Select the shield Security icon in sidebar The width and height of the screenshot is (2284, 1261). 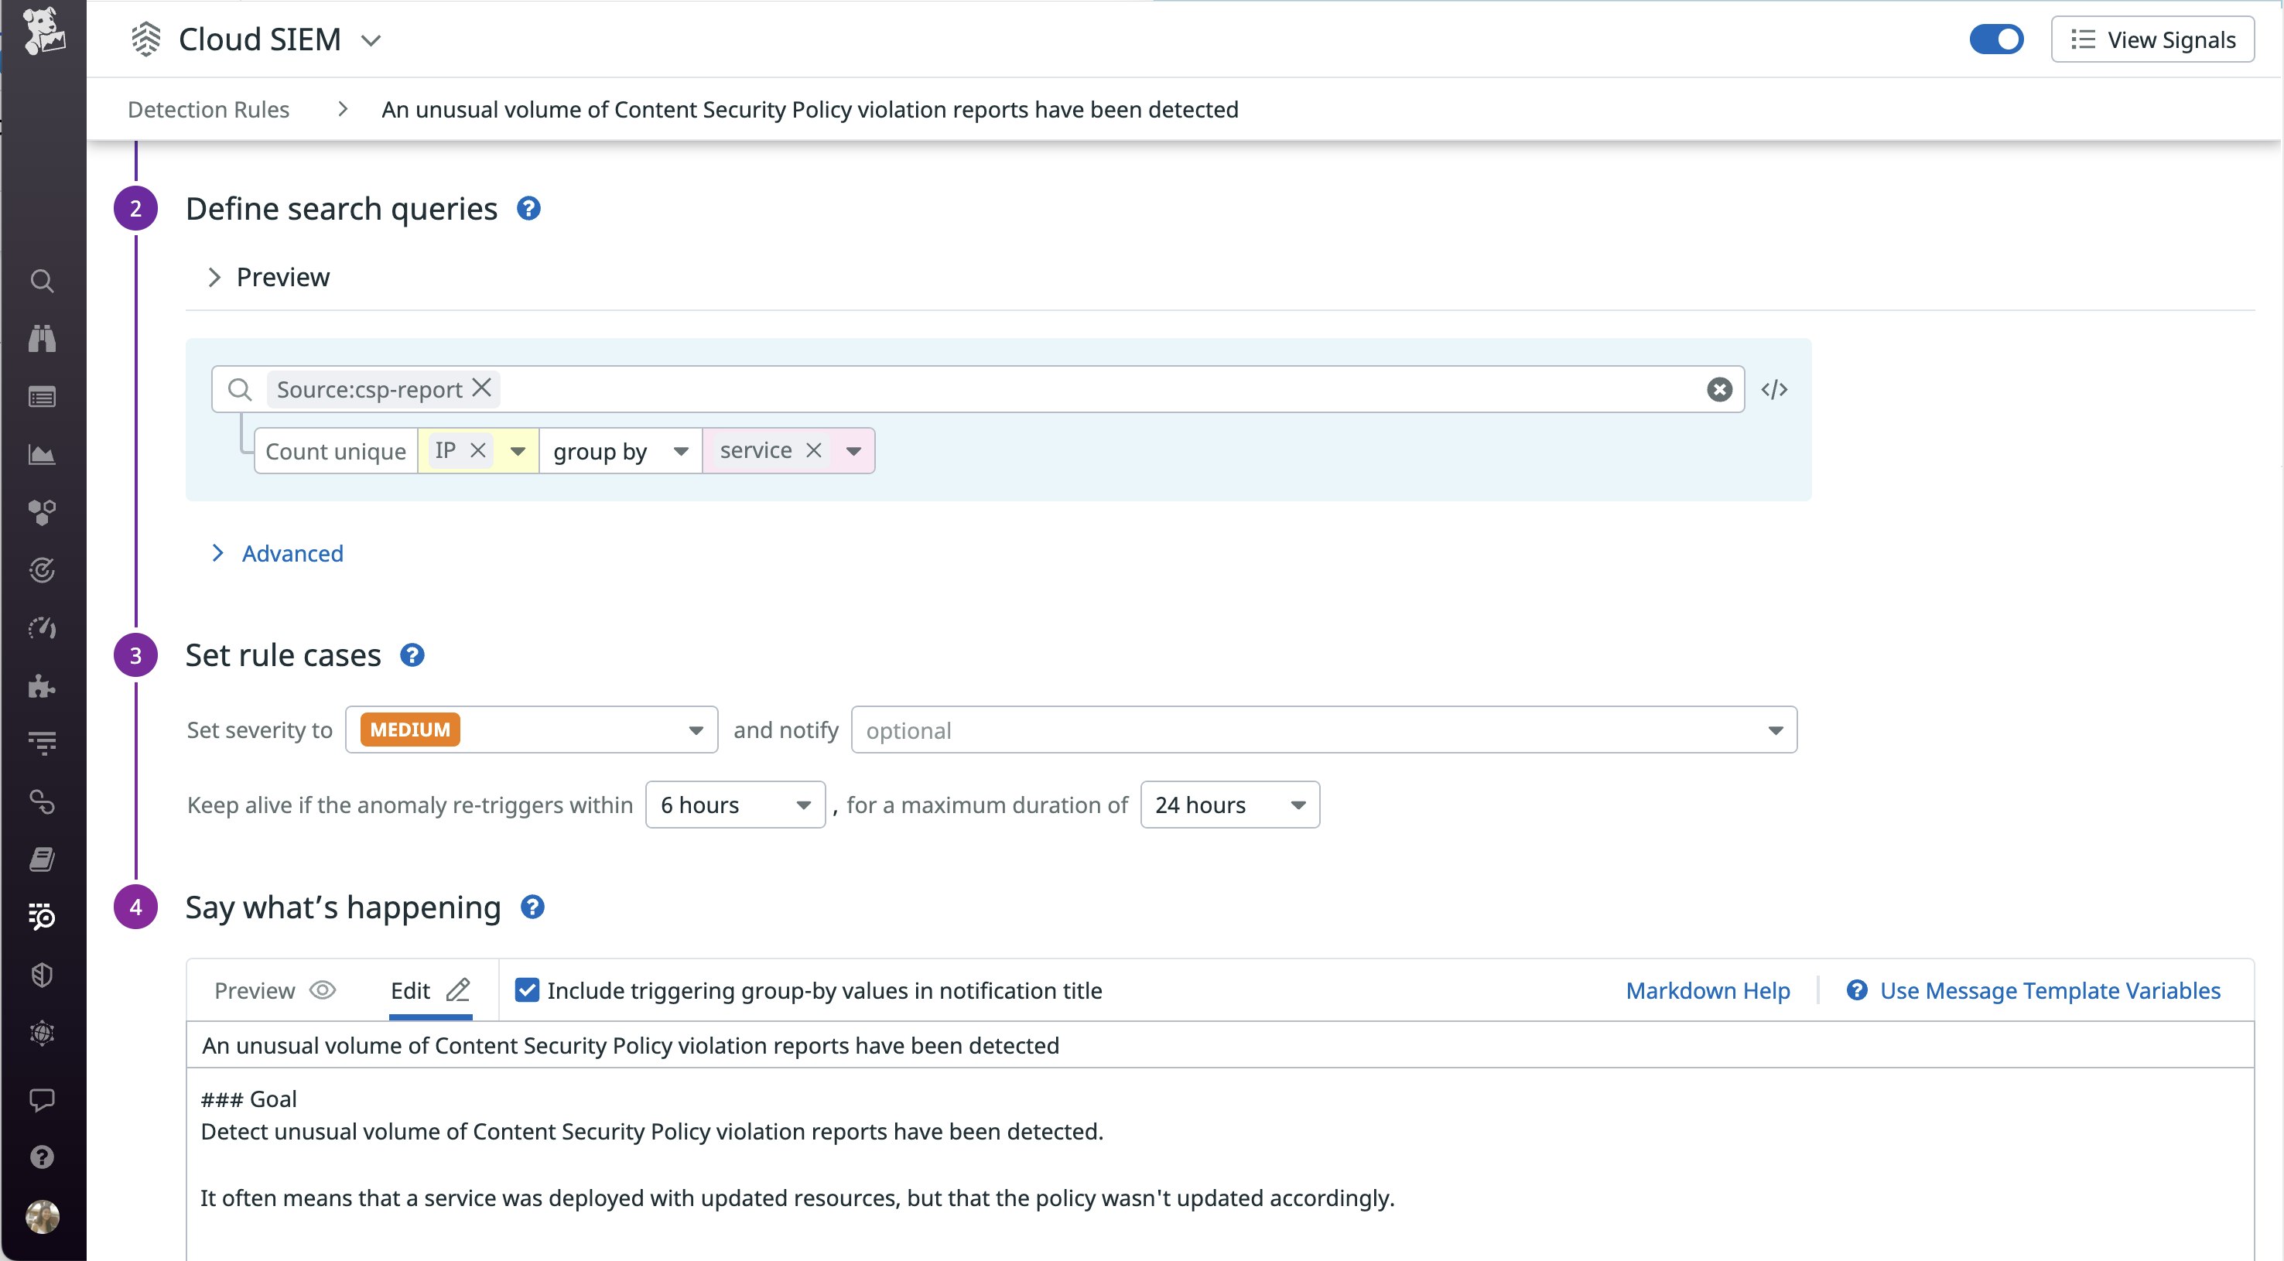tap(42, 975)
